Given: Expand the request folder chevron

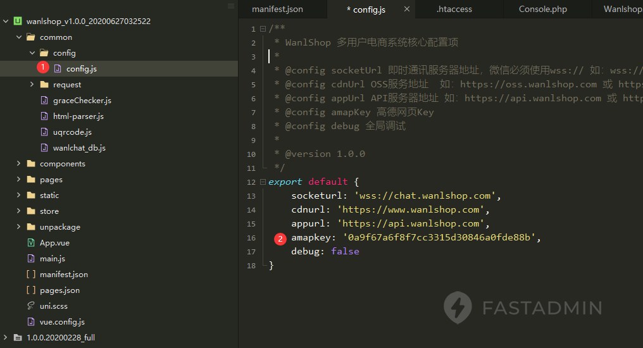Looking at the screenshot, I should [x=32, y=84].
